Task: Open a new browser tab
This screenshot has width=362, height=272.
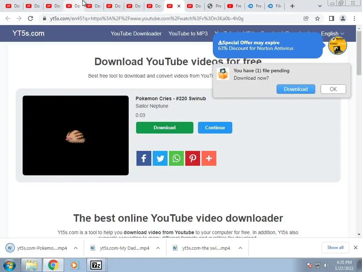Action: click(x=292, y=6)
